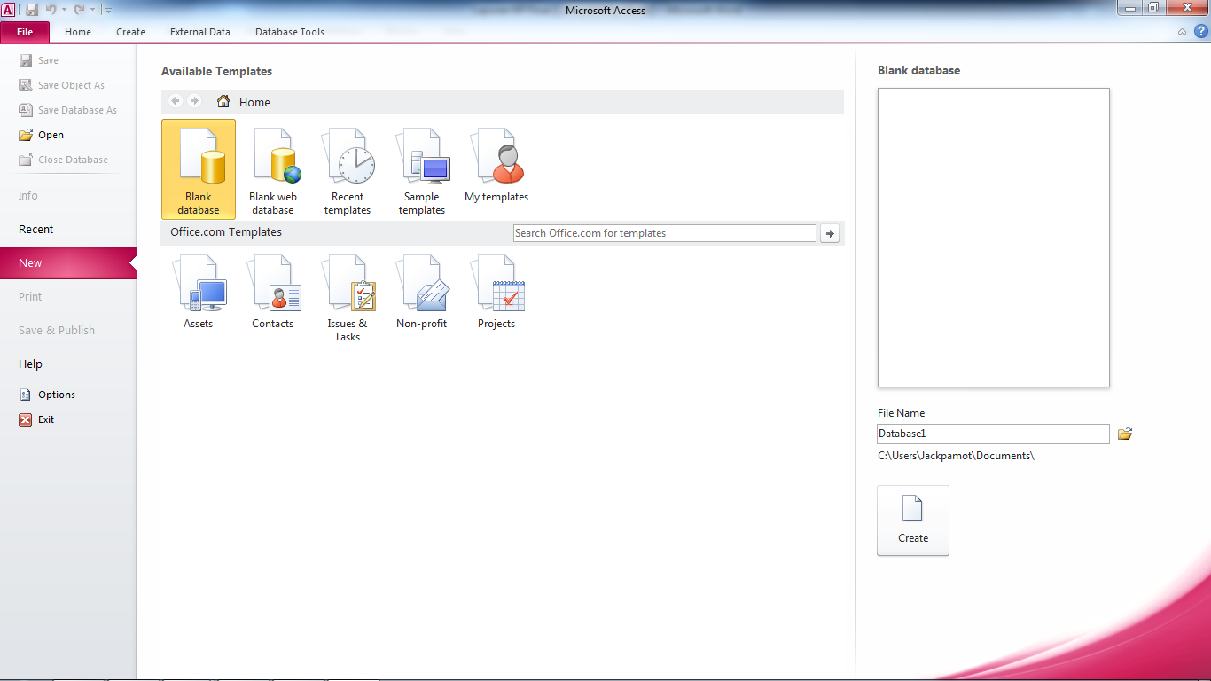Screen dimensions: 1211x681
Task: Switch to the Home ribbon tab
Action: tap(78, 32)
